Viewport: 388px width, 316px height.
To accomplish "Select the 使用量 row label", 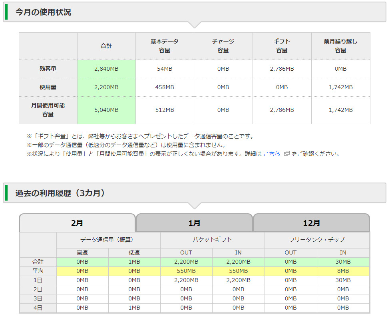I will (x=48, y=87).
